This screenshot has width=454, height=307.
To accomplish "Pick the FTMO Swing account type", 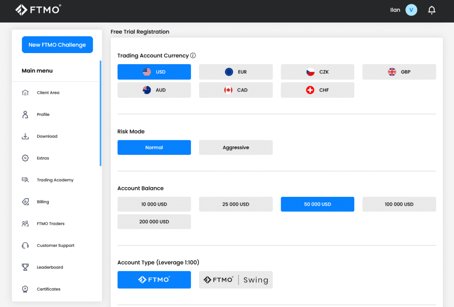I will point(235,280).
